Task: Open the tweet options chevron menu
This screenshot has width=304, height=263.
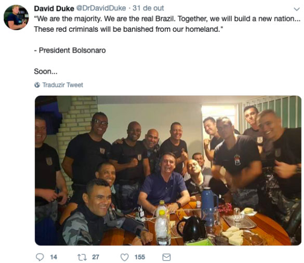Action: pyautogui.click(x=297, y=9)
